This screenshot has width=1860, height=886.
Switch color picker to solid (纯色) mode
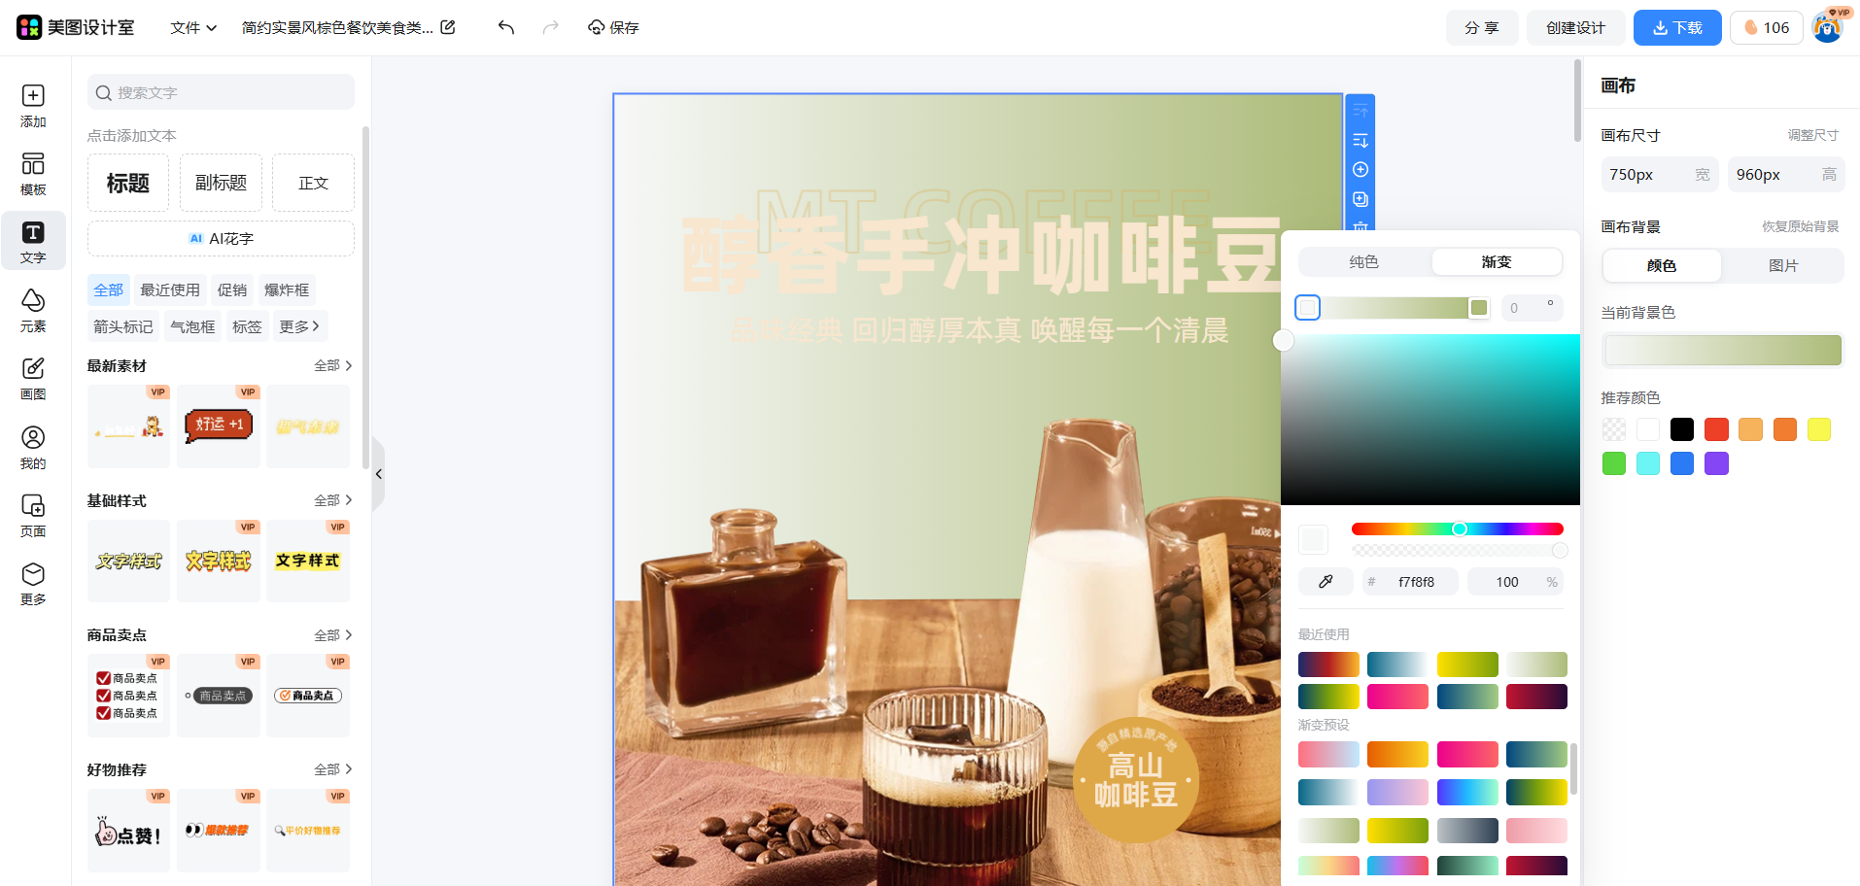[1363, 262]
